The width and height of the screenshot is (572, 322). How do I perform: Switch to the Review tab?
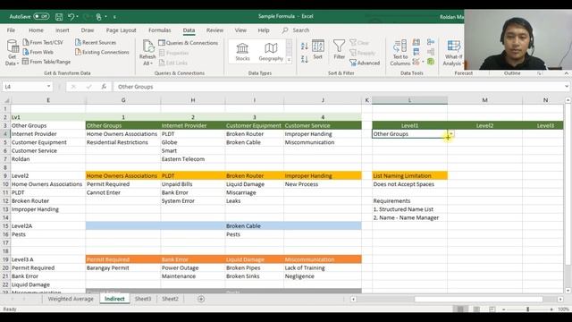pos(214,30)
